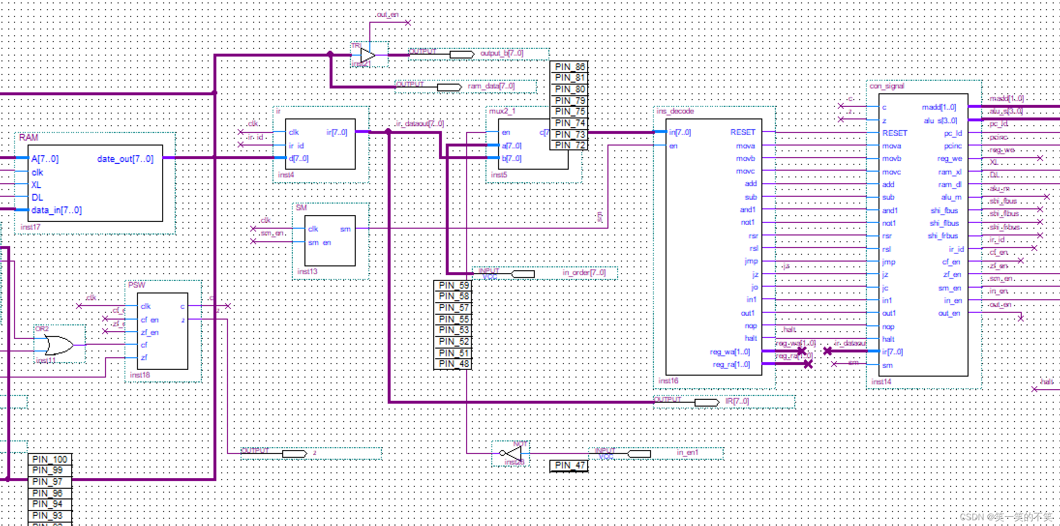
Task: Select the RAM block inst17
Action: coord(95,183)
